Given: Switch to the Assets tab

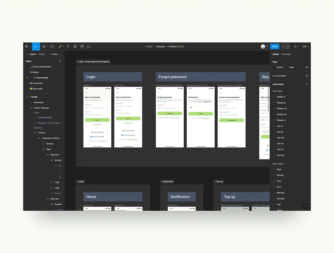Looking at the screenshot, I should point(41,54).
